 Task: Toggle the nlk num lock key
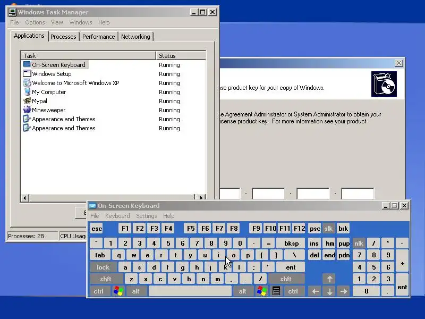pos(359,244)
